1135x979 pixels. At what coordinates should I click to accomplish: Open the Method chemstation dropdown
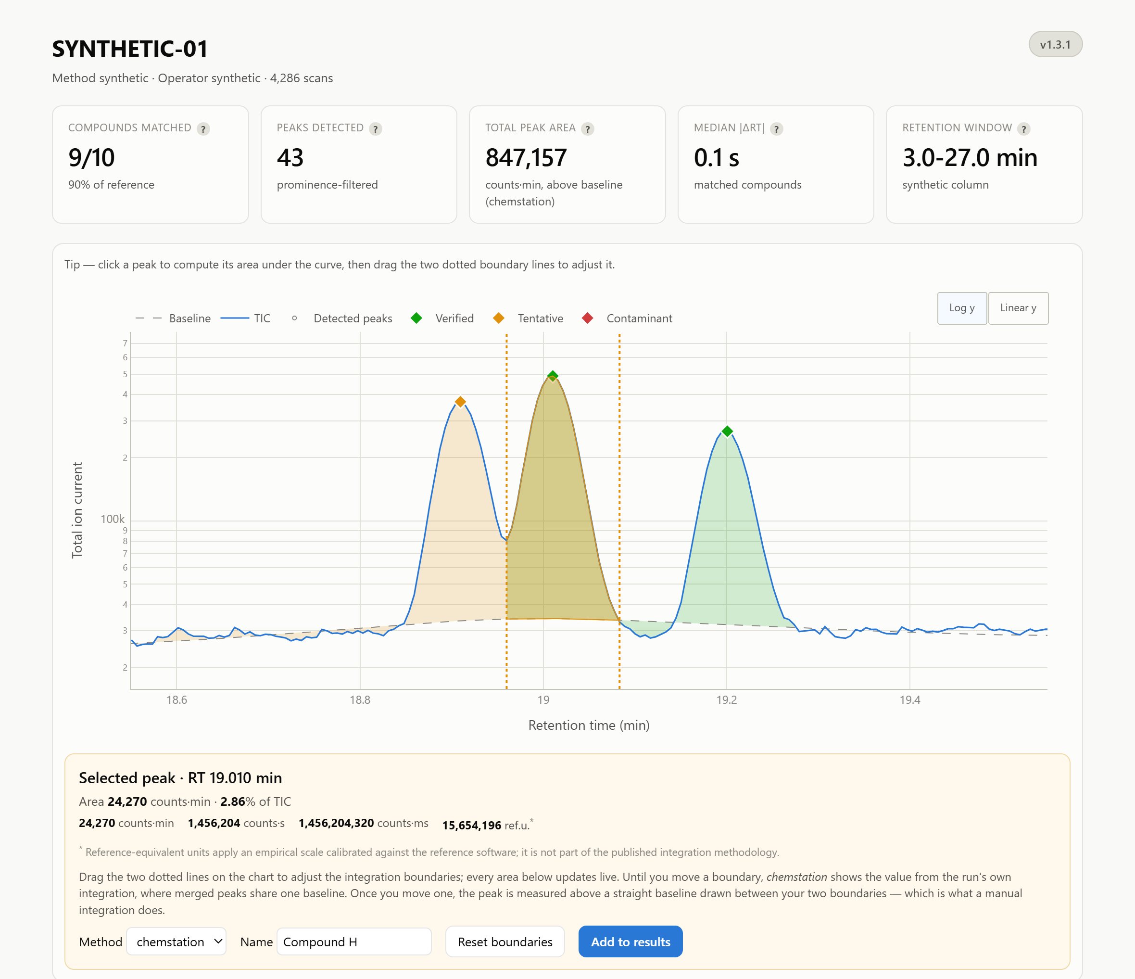click(177, 941)
